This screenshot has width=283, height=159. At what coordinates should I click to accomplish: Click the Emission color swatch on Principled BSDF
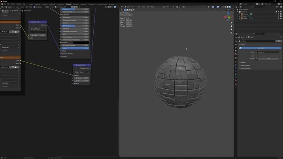(81, 42)
